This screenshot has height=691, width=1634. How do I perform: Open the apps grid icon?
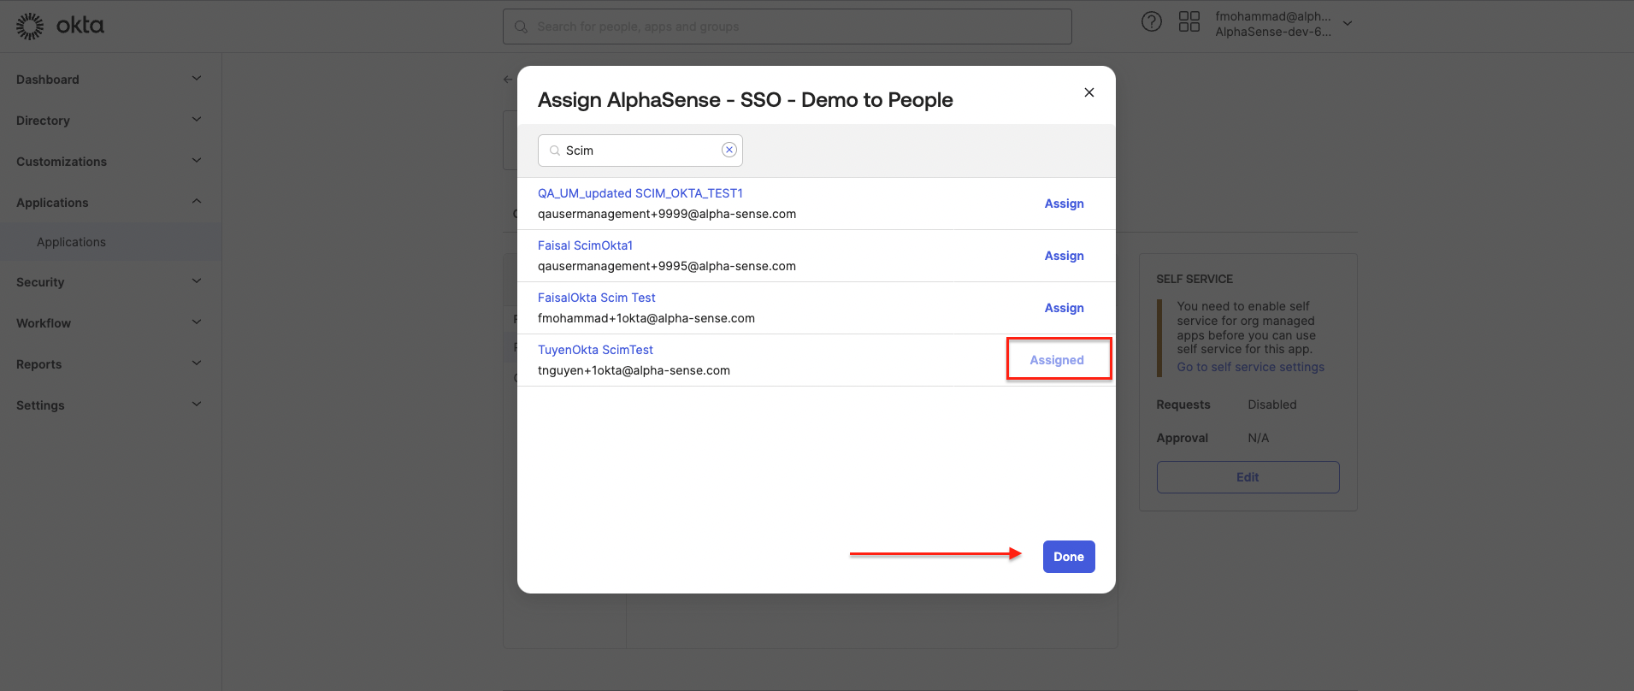[x=1189, y=21]
